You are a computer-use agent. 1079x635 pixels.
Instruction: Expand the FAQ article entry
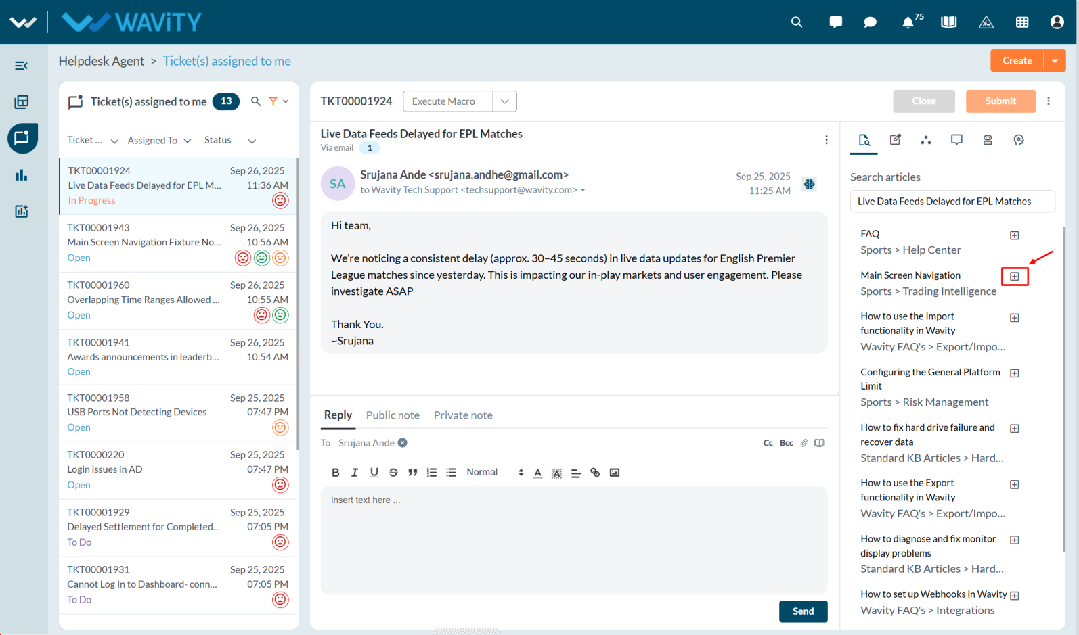point(1015,235)
